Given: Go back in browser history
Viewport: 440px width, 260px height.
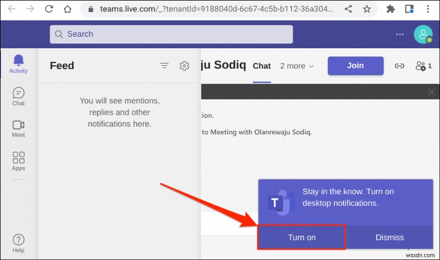Looking at the screenshot, I should click(x=12, y=9).
